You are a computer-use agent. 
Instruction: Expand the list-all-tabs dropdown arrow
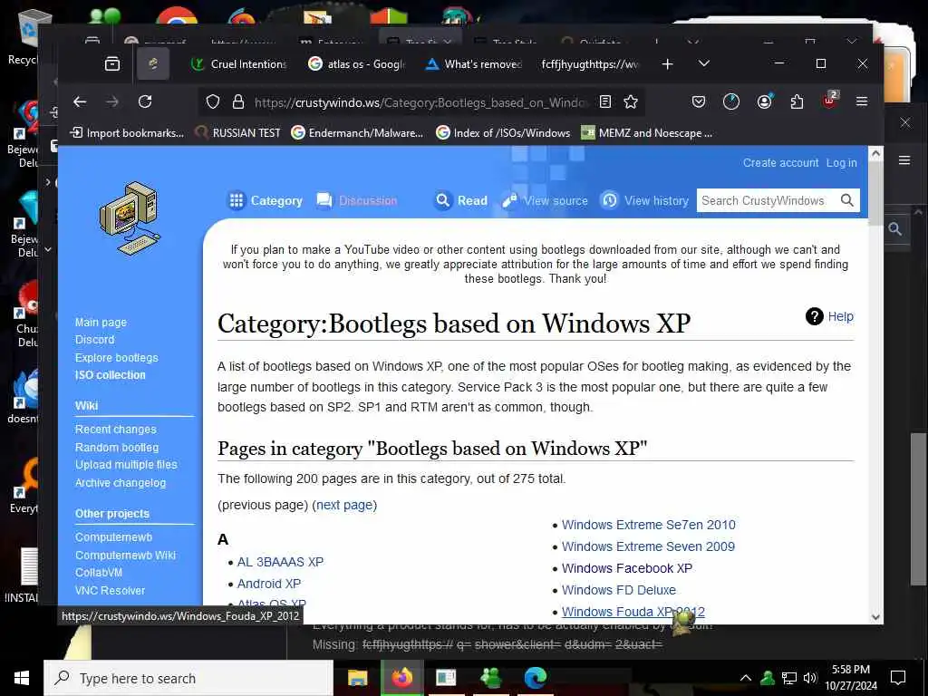(703, 63)
